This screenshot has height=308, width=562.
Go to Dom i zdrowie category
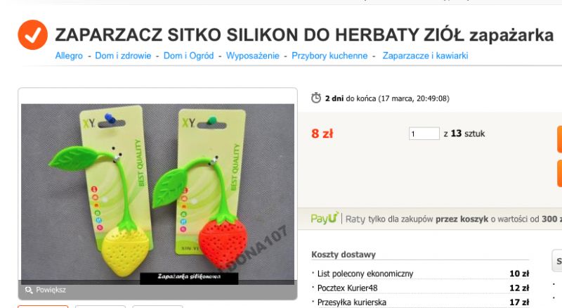(x=123, y=56)
